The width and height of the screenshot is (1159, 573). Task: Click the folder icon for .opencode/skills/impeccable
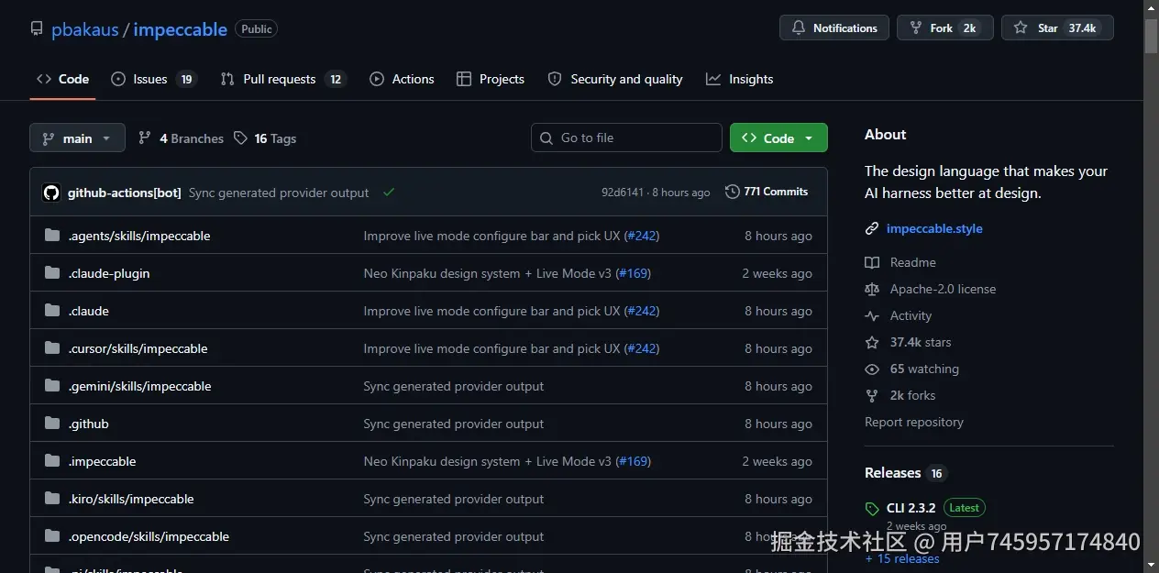point(52,536)
